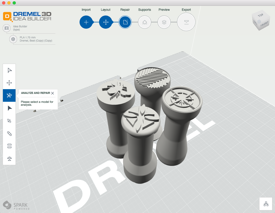Click the Export step circle
The width and height of the screenshot is (275, 213).
click(186, 22)
